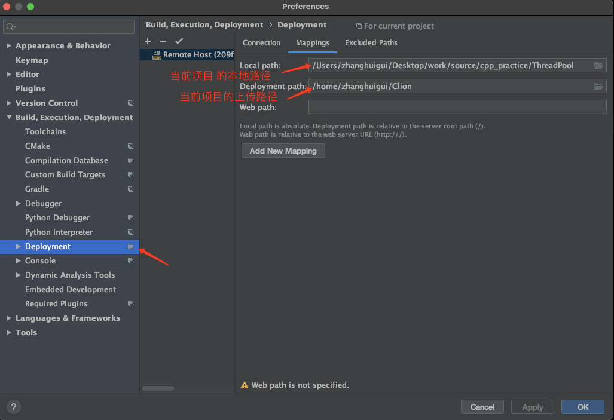Click project-level icon next to Required Plugins

click(130, 303)
